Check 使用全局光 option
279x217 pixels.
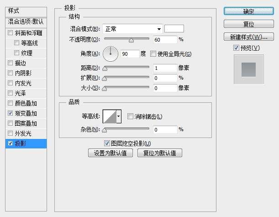point(153,53)
